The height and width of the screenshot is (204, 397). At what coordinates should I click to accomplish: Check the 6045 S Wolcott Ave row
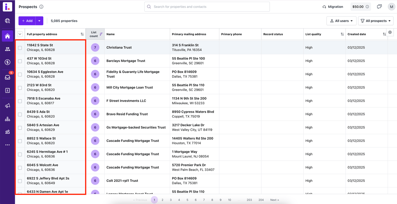click(x=20, y=168)
